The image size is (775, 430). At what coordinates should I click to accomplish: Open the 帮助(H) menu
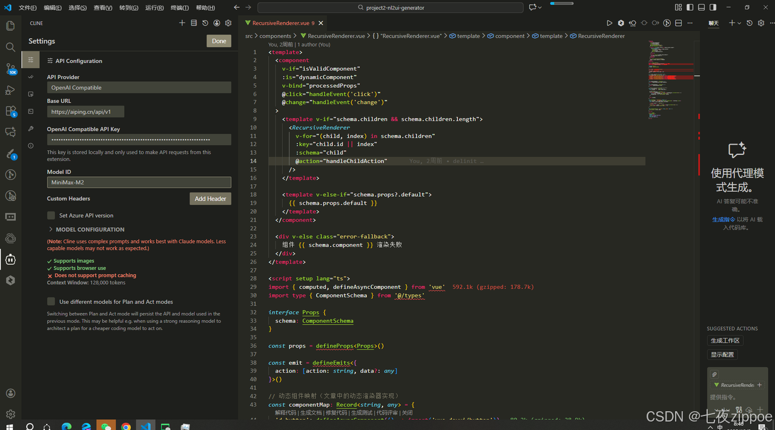coord(205,8)
